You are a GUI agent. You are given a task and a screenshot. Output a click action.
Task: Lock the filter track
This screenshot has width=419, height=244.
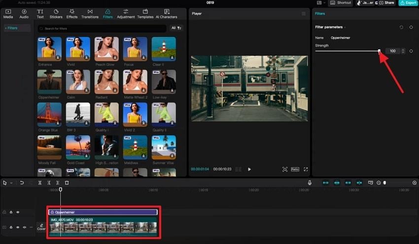pyautogui.click(x=11, y=212)
